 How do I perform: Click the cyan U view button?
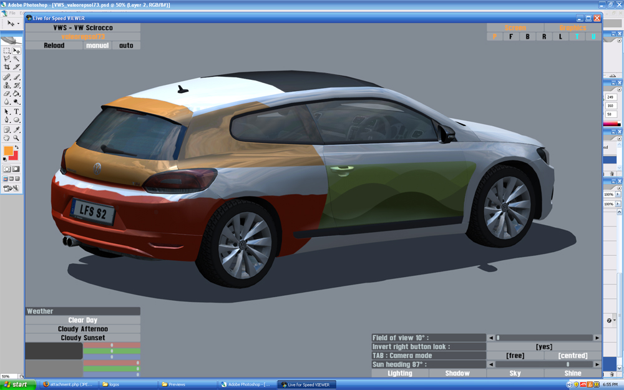tap(593, 37)
